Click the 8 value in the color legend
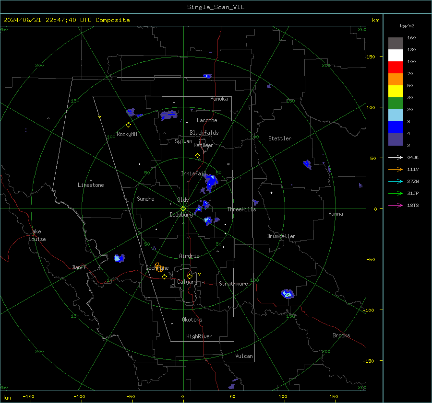The width and height of the screenshot is (432, 403). 408,121
